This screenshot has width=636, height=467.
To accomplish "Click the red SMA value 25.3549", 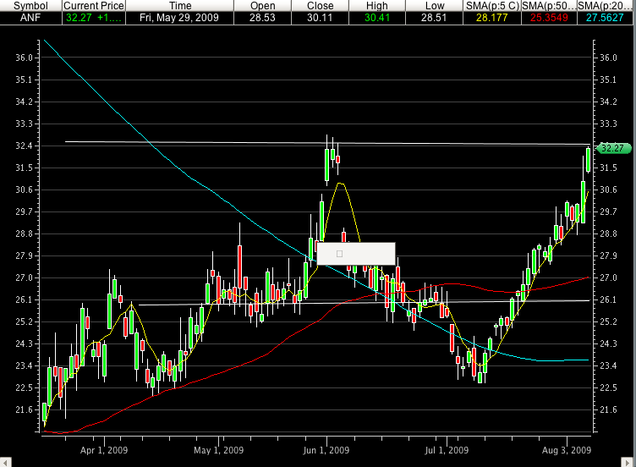I will tap(548, 17).
